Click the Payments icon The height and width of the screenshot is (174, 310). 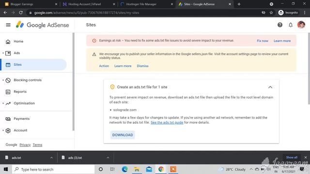tap(8, 119)
